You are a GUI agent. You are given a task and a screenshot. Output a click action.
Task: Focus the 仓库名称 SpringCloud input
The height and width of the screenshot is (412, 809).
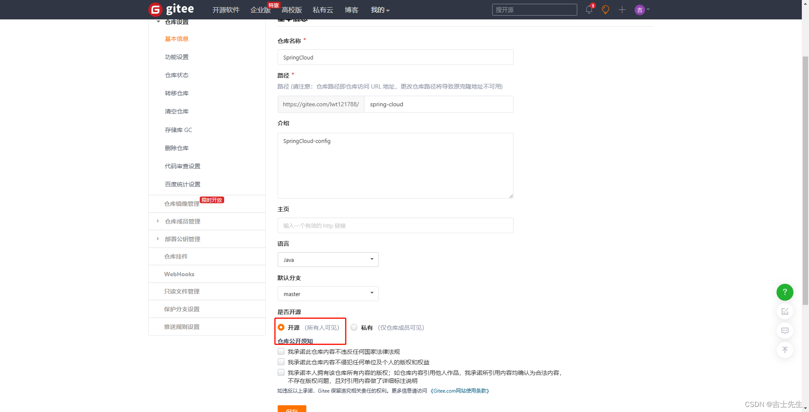[x=395, y=57]
